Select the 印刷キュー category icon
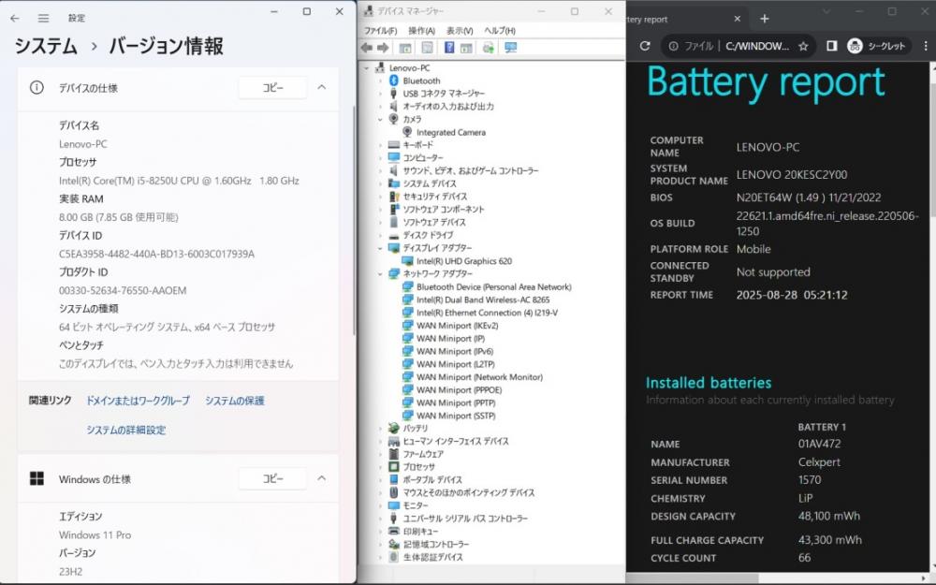 click(393, 532)
